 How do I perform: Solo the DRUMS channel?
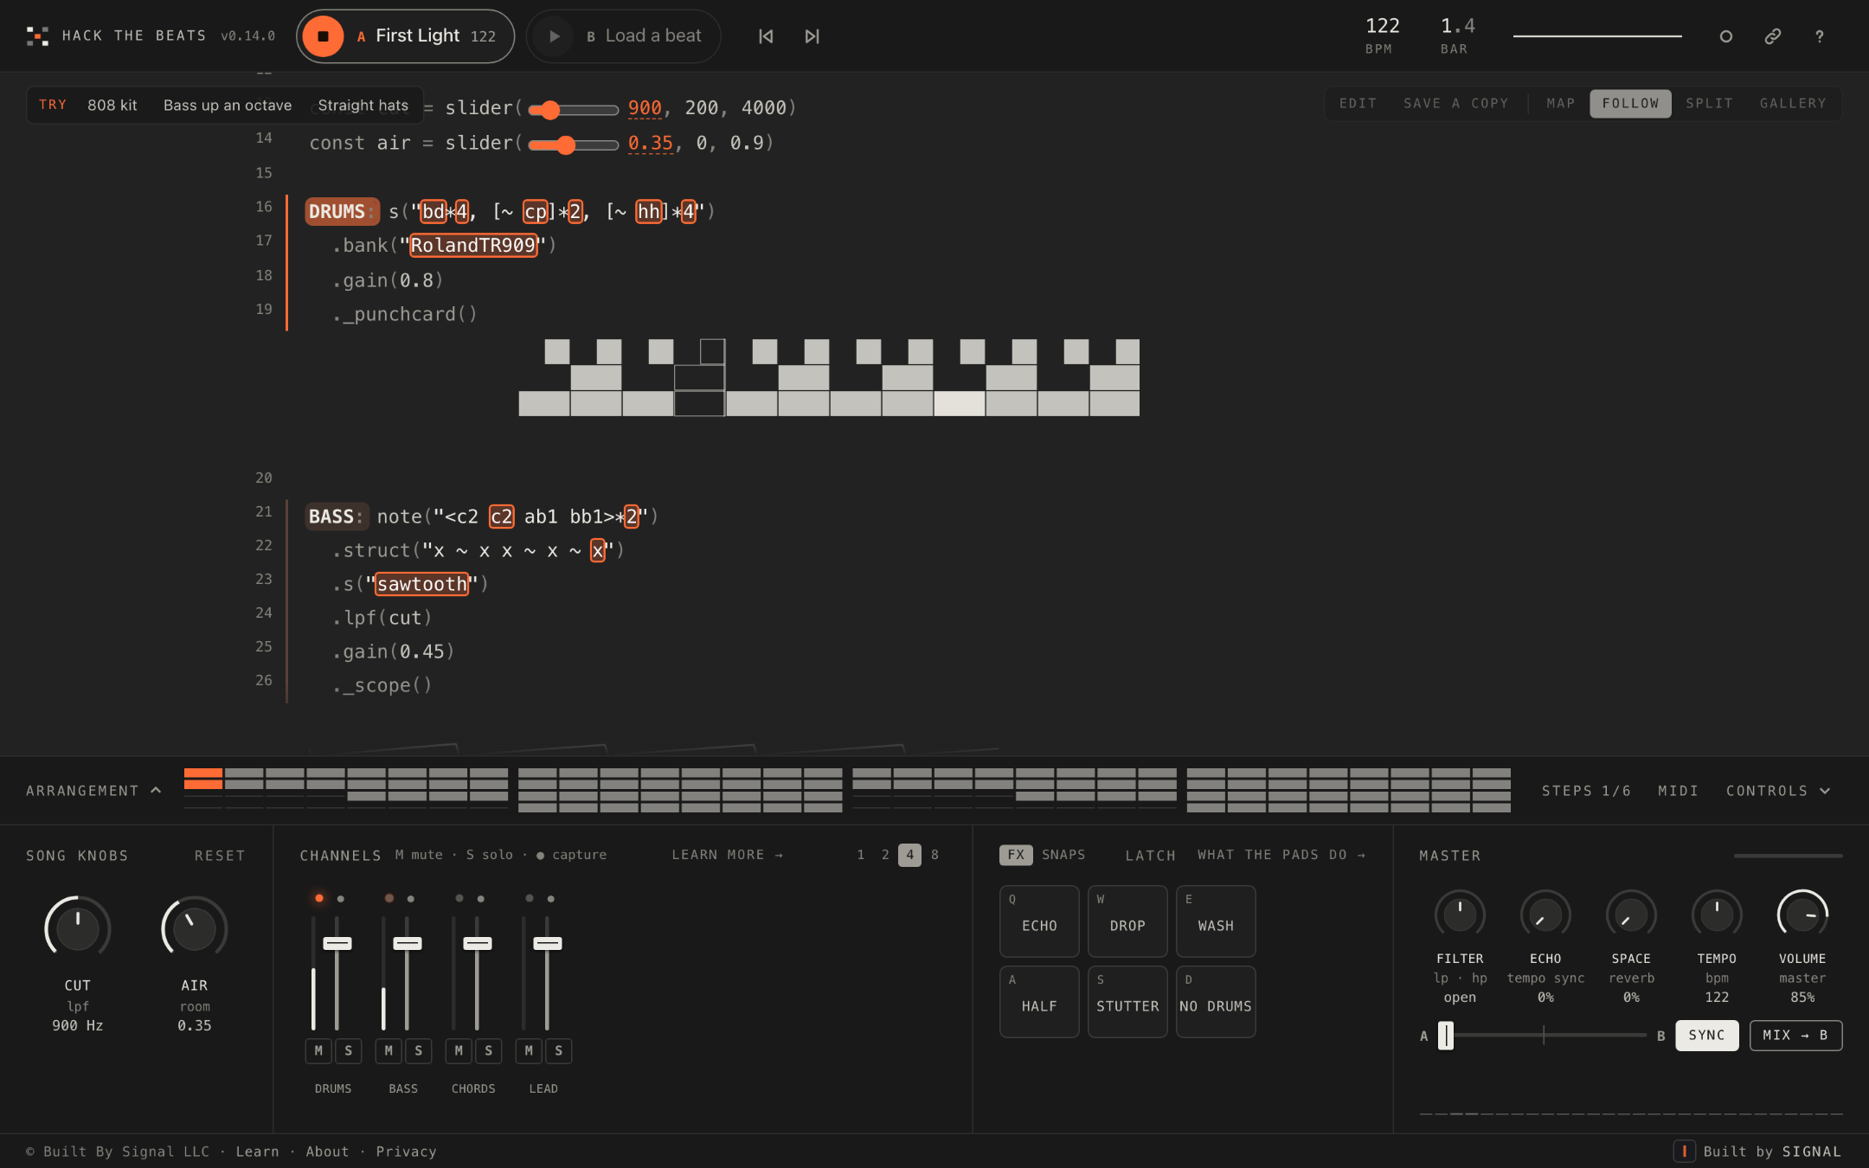[x=349, y=1050]
